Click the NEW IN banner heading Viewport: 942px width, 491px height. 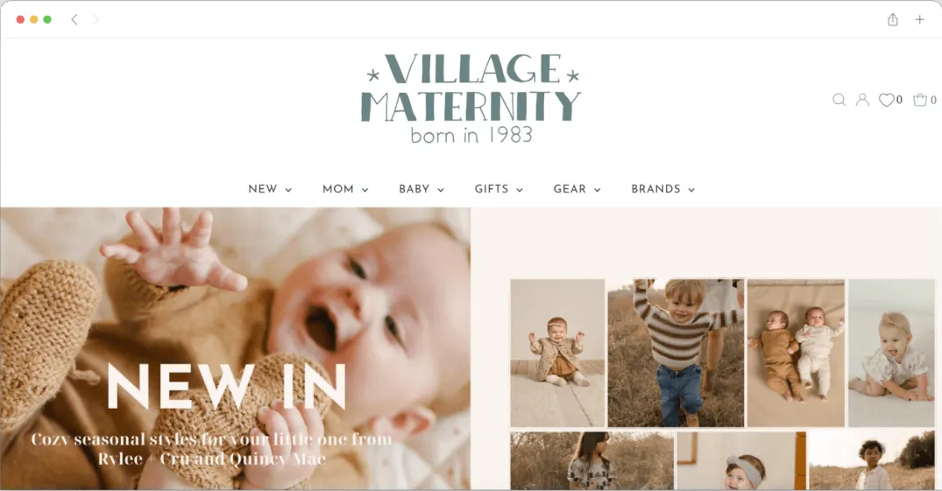pyautogui.click(x=226, y=386)
